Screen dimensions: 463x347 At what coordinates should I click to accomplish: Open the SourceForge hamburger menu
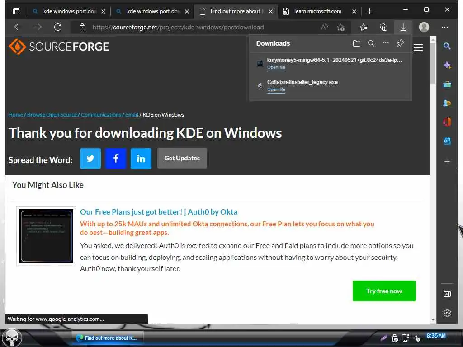[418, 47]
